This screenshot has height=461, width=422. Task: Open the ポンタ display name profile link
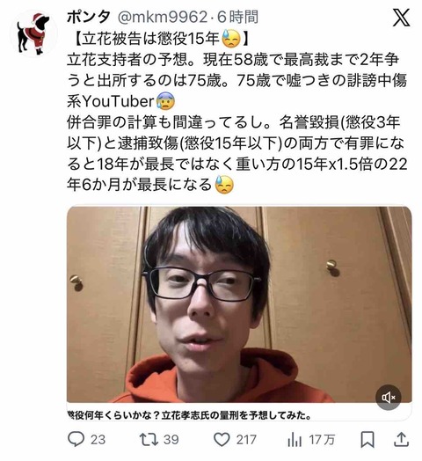89,17
